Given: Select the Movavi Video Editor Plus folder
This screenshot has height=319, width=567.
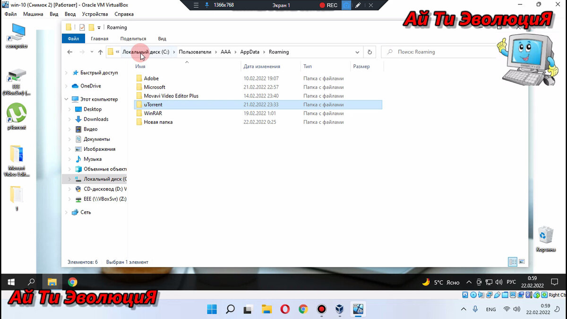Looking at the screenshot, I should 171,96.
